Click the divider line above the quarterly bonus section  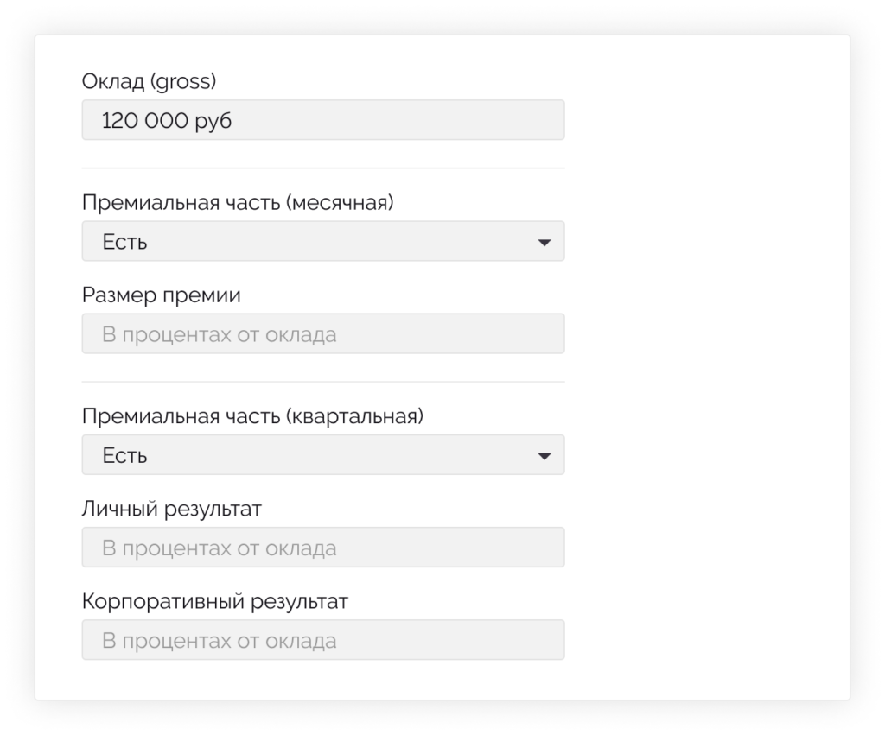[322, 382]
